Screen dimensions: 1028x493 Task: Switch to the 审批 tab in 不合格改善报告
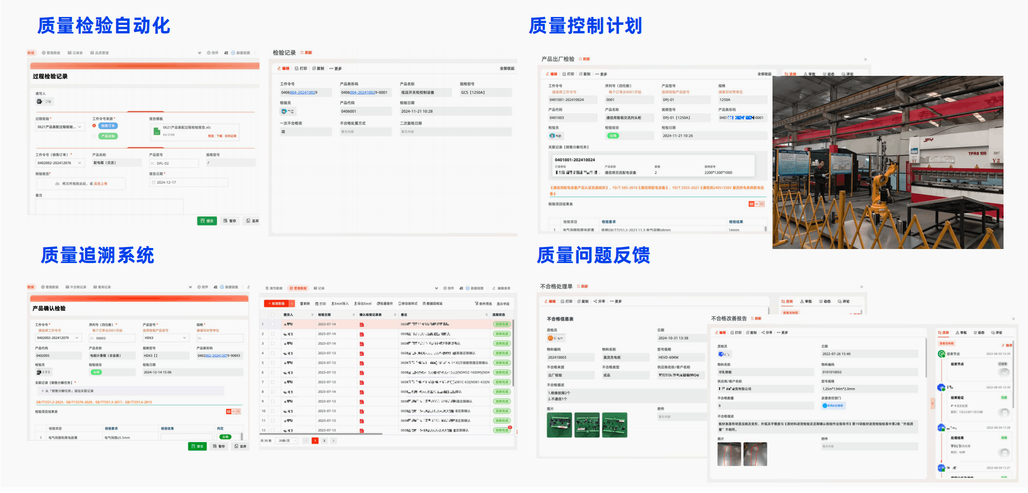[x=961, y=332]
